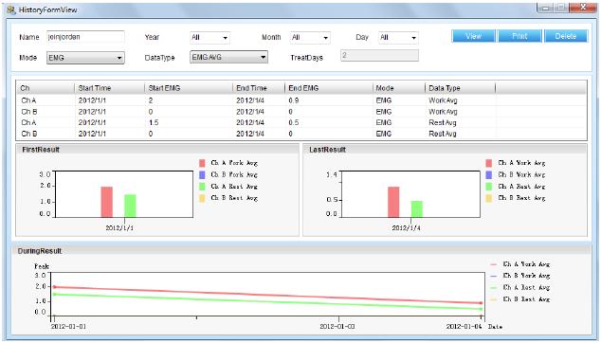This screenshot has width=601, height=343.
Task: Click the TreatDays field
Action: pyautogui.click(x=379, y=56)
